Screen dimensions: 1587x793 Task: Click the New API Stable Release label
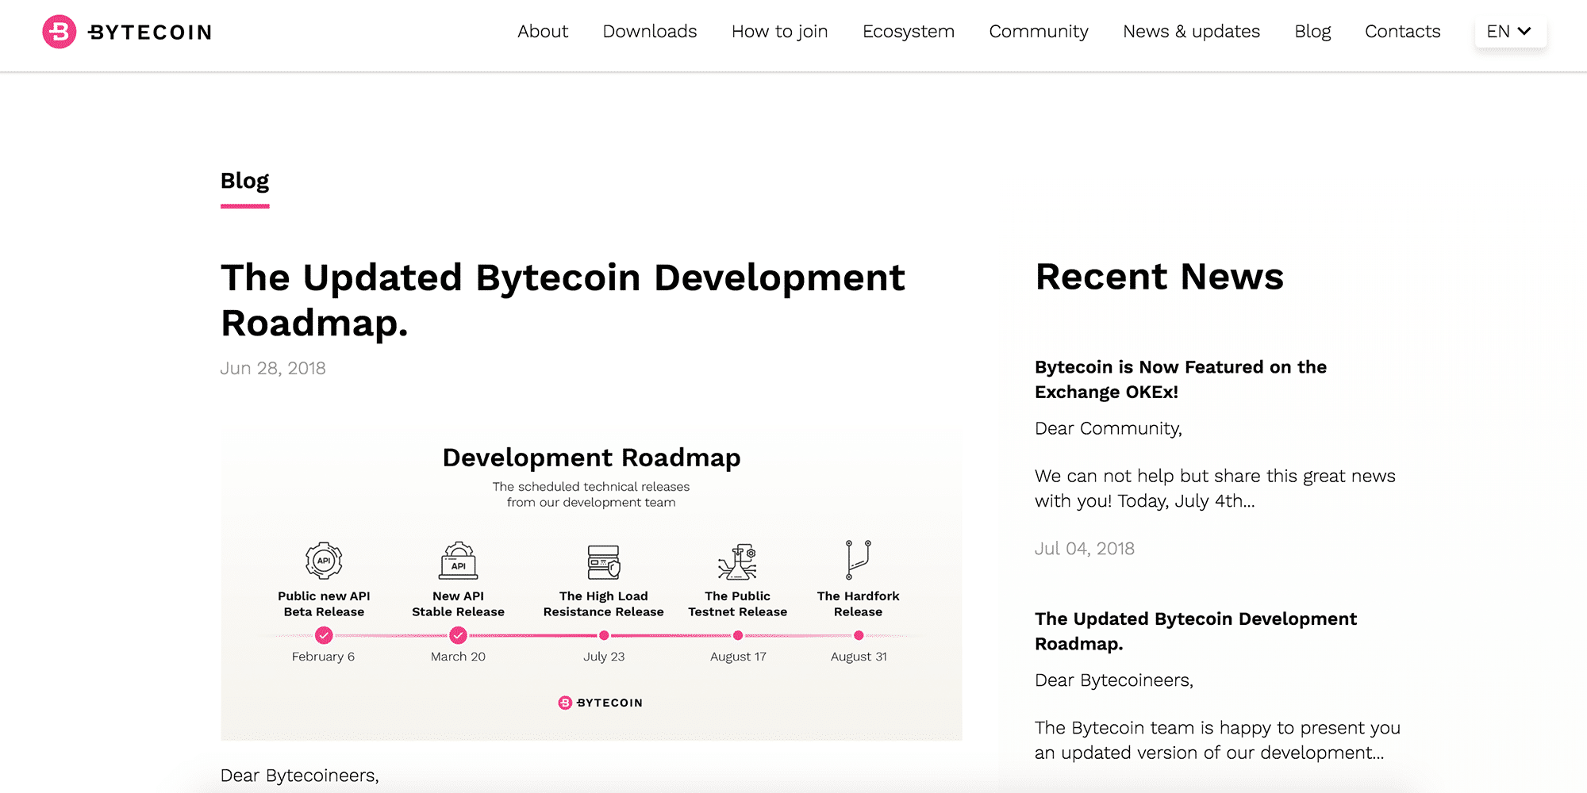(x=458, y=603)
